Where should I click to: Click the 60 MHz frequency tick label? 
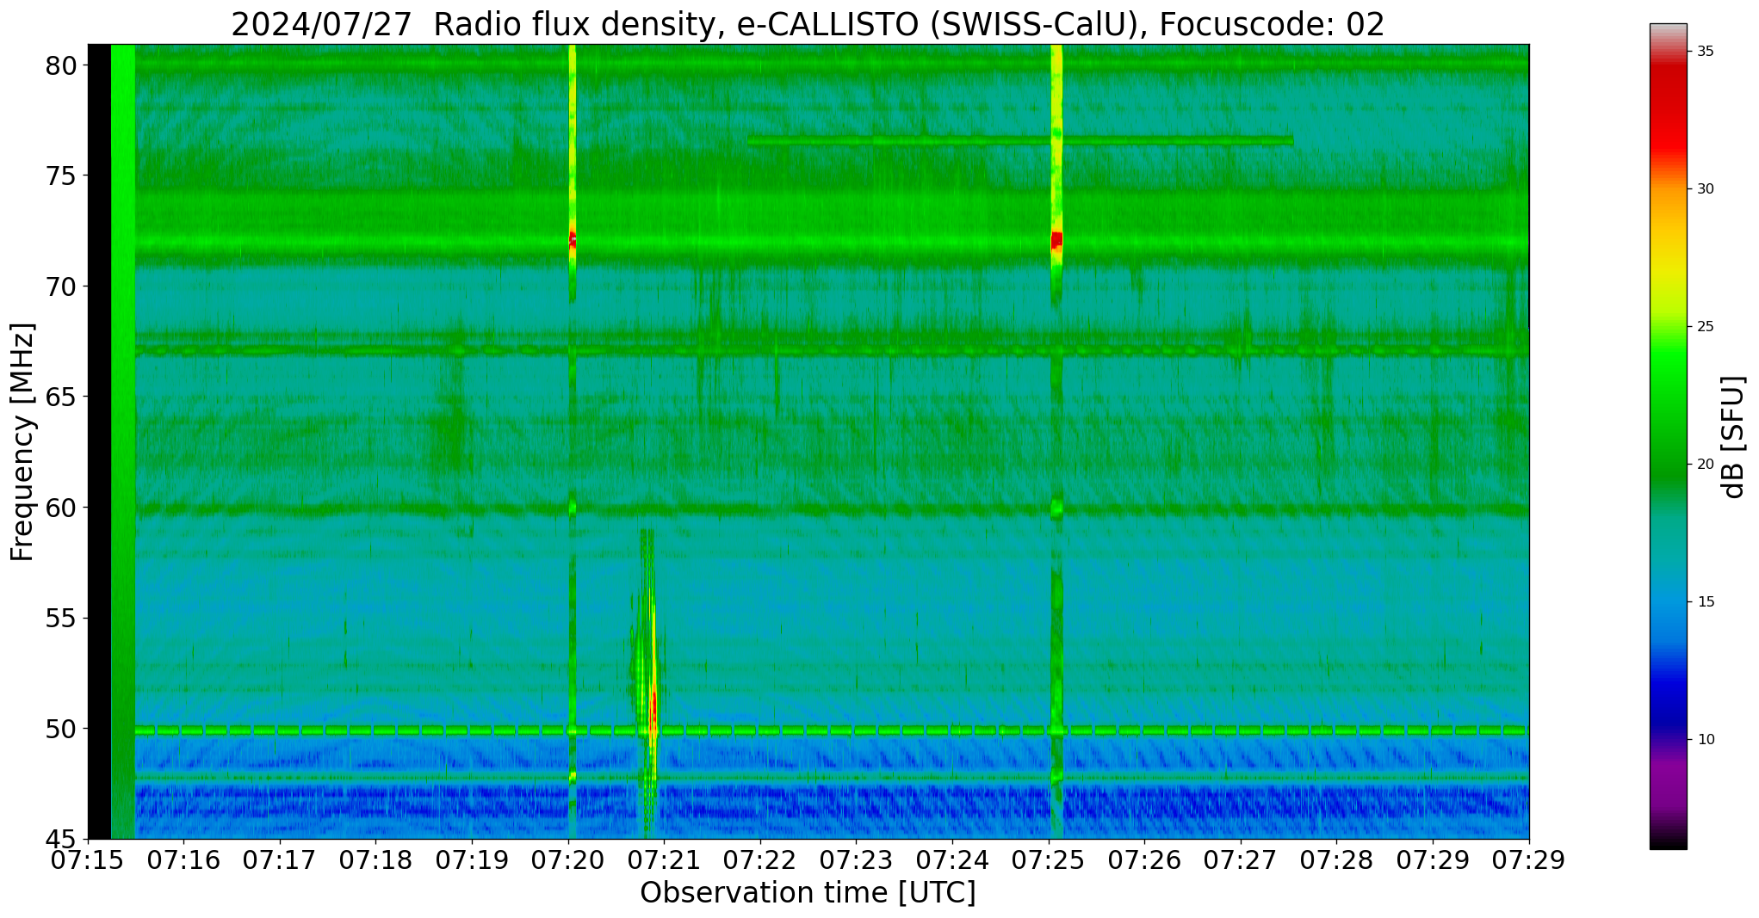coord(61,508)
